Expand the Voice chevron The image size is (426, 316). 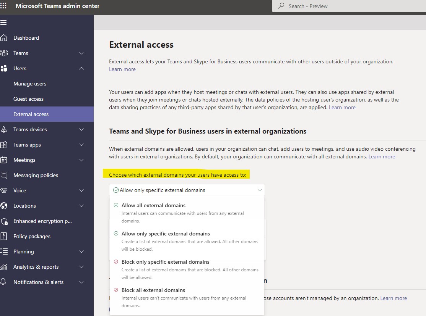pyautogui.click(x=81, y=190)
